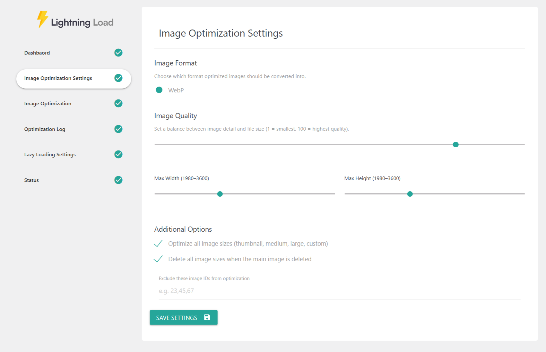The image size is (546, 352).
Task: Open the Optimization Log section
Action: point(45,129)
